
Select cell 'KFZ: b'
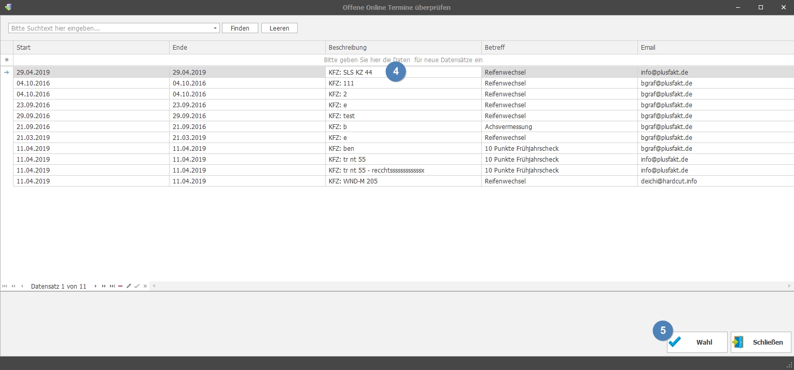coord(403,127)
